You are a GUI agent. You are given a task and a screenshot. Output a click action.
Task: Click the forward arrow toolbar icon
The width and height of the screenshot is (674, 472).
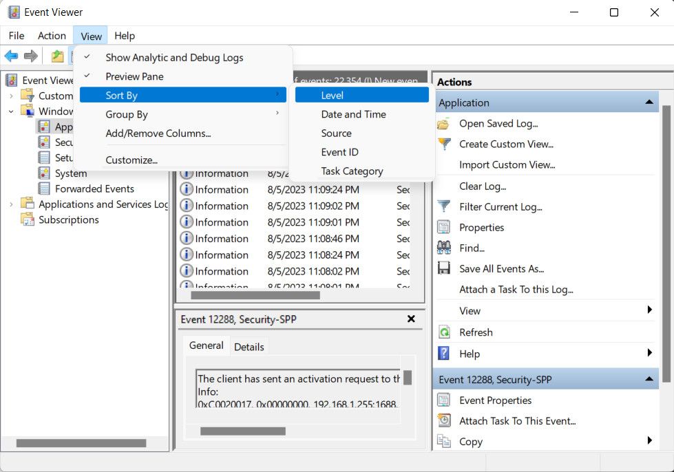[x=30, y=56]
